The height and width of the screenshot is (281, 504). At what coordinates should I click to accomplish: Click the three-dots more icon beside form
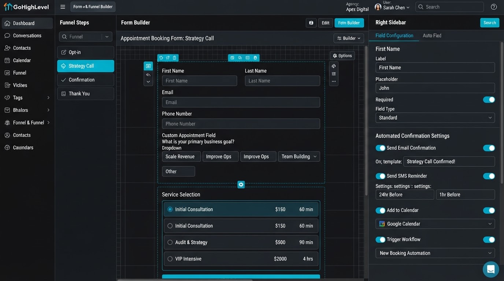(x=334, y=82)
